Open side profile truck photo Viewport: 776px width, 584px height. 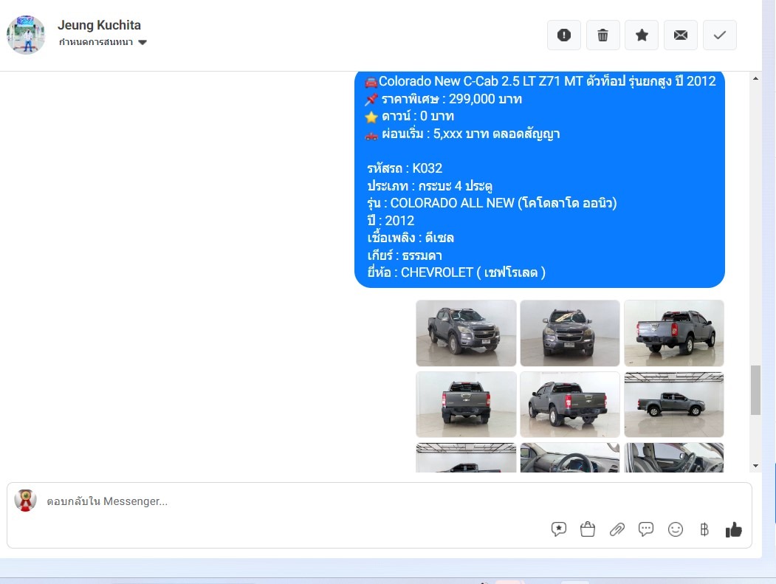674,405
